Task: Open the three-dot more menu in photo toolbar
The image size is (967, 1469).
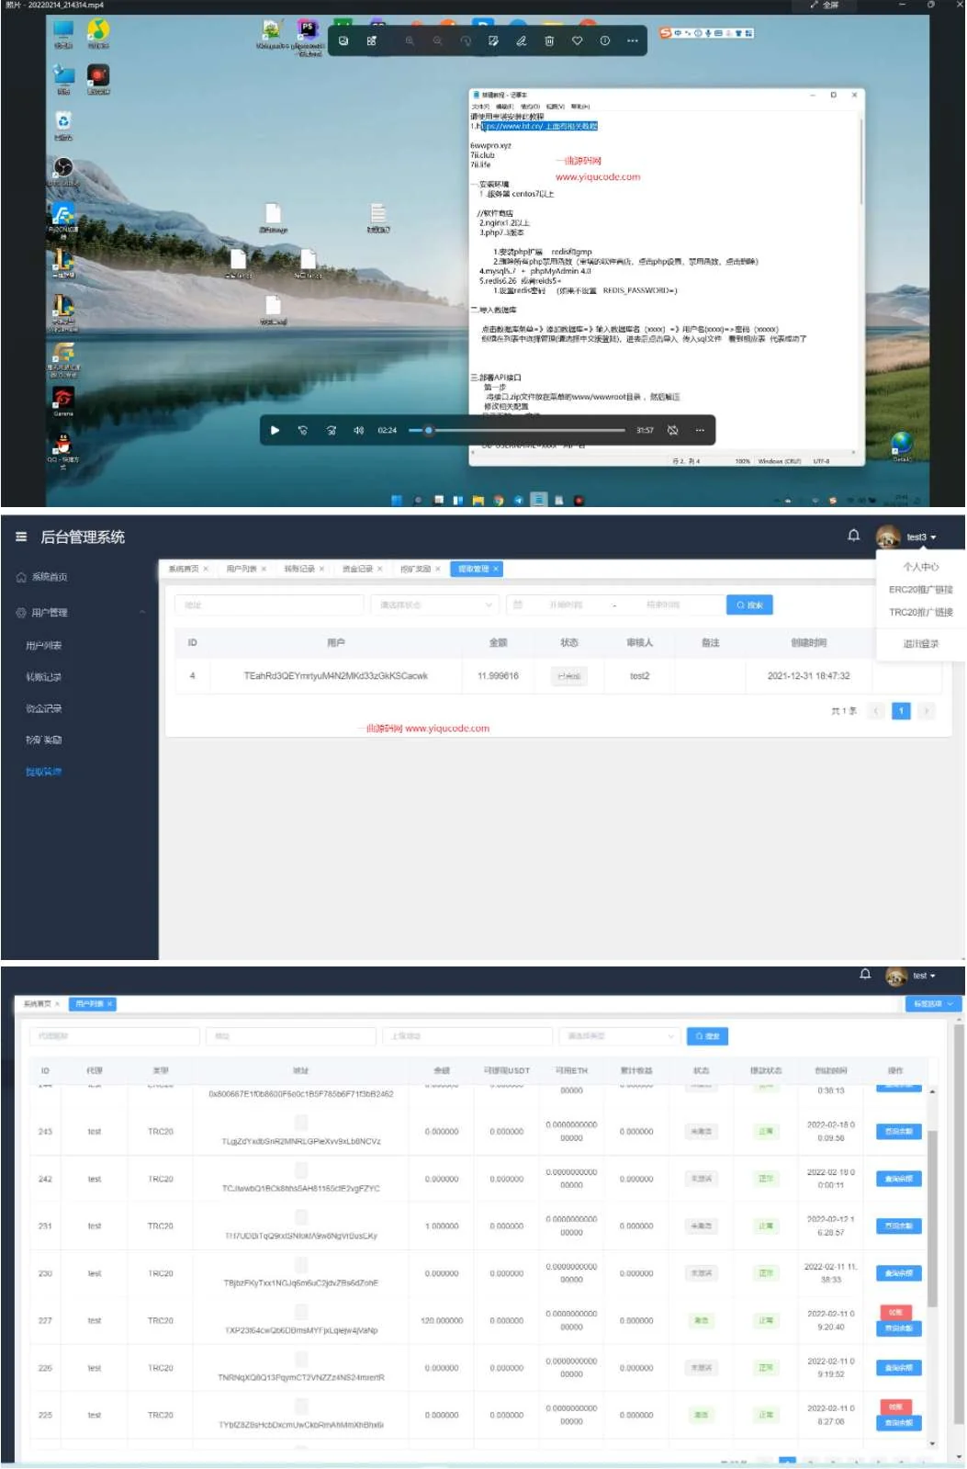Action: click(632, 40)
